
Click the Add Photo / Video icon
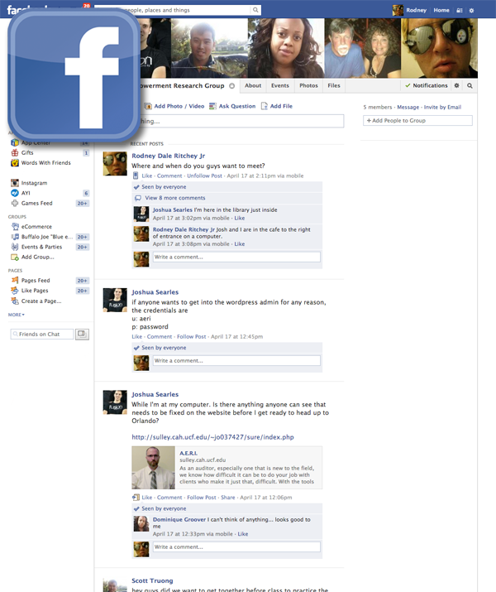pyautogui.click(x=148, y=107)
